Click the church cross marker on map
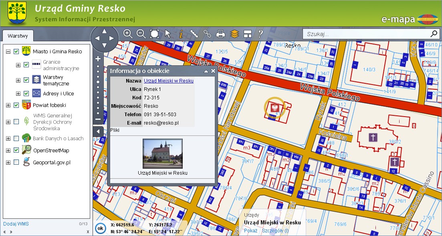This screenshot has width=442, height=236. (x=373, y=137)
